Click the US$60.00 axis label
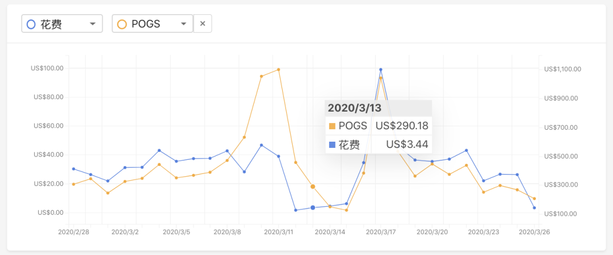 point(48,126)
